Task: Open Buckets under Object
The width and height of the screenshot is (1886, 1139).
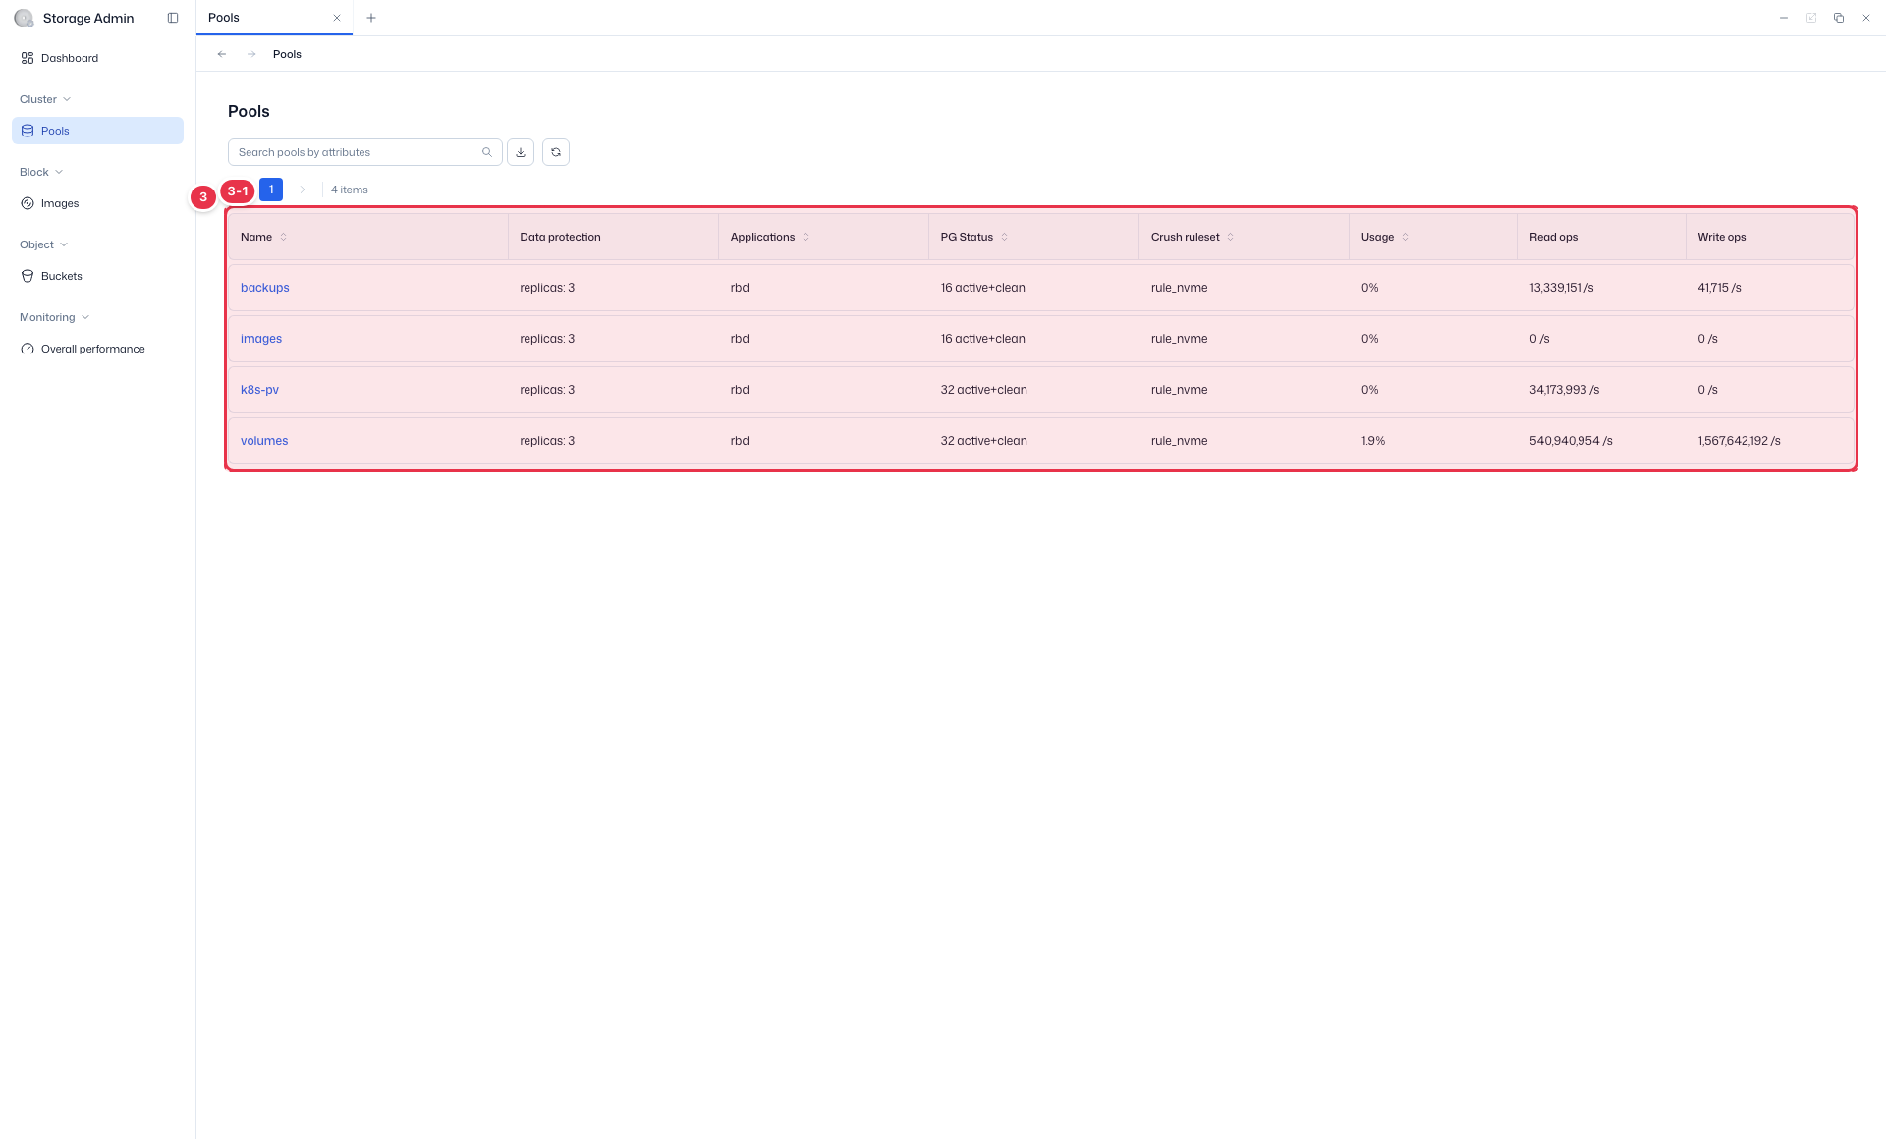Action: pyautogui.click(x=97, y=276)
